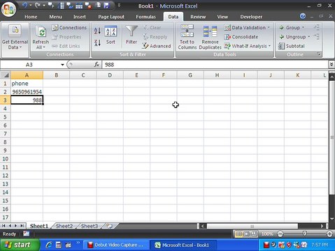Screen dimensions: 335x251
Task: Open the Name Box dropdown arrow
Action: [x=62, y=65]
